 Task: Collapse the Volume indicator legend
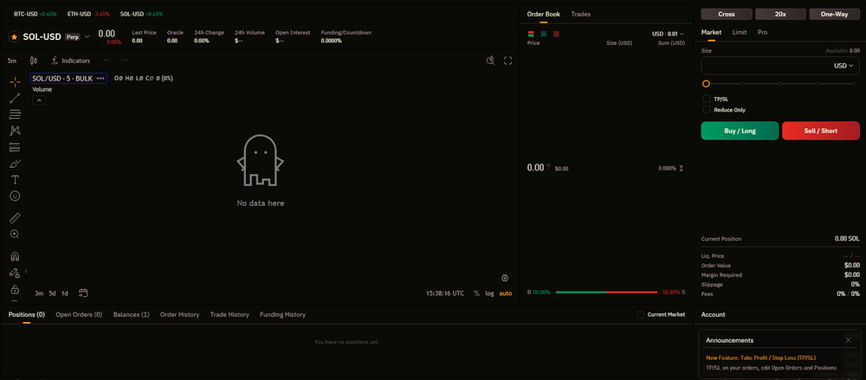pos(39,100)
